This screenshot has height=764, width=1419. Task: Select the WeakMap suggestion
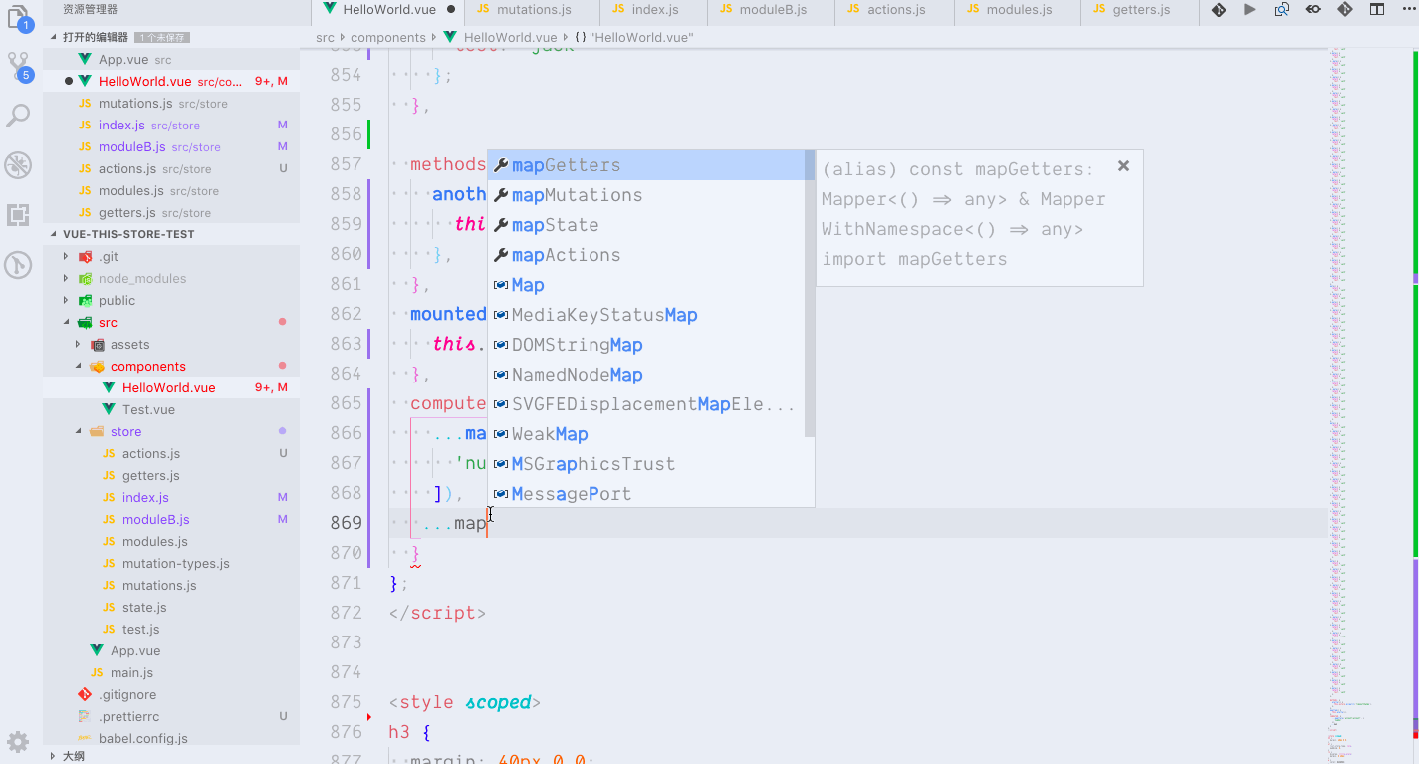point(646,434)
